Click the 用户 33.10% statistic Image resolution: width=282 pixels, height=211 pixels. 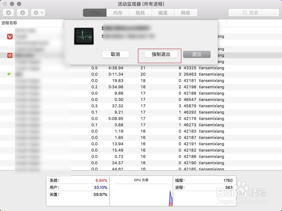click(78, 187)
